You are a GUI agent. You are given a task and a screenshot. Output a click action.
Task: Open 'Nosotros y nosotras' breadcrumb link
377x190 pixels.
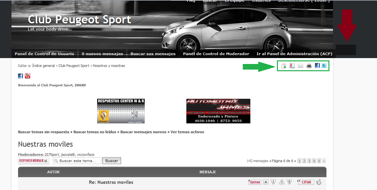pos(109,66)
